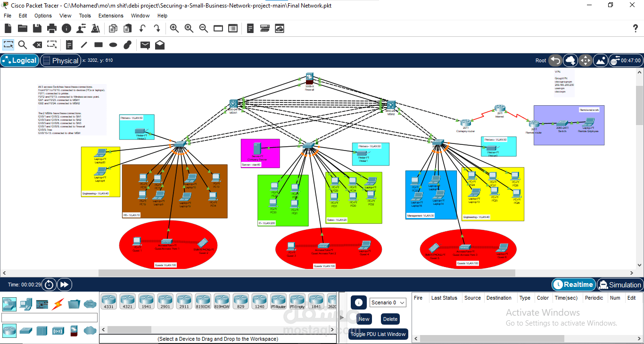The height and width of the screenshot is (344, 644).
Task: Activate the Inspect magnifier tool
Action: click(x=23, y=45)
